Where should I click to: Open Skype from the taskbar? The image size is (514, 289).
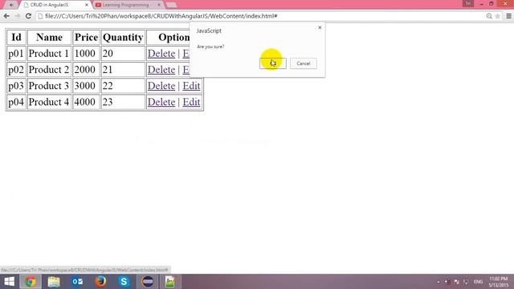click(x=124, y=282)
